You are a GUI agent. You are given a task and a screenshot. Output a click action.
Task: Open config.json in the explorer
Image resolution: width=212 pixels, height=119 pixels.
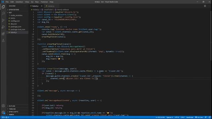point(15,21)
